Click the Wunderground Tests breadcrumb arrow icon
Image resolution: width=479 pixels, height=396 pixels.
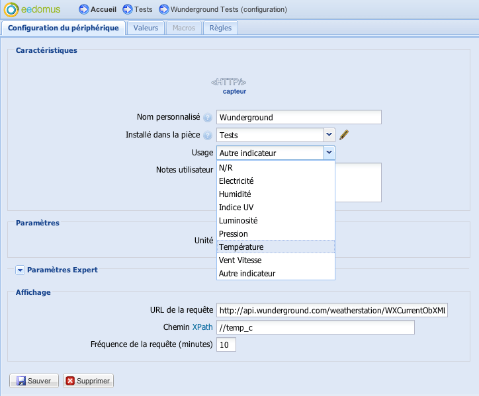click(x=164, y=9)
